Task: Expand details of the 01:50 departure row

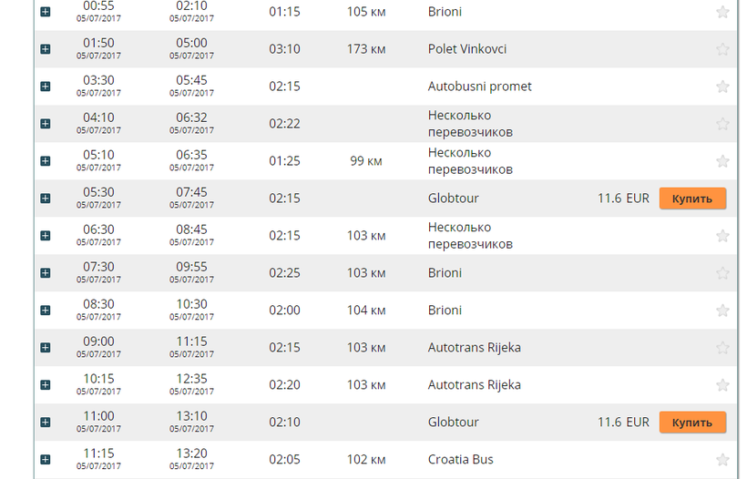Action: [x=46, y=49]
